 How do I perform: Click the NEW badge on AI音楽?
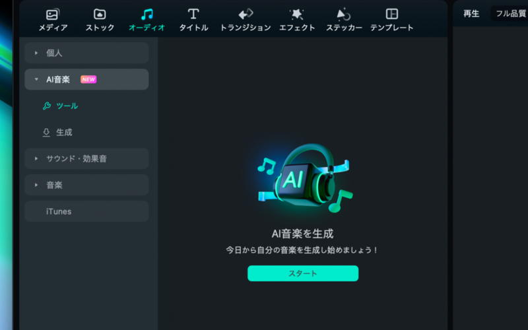click(88, 79)
